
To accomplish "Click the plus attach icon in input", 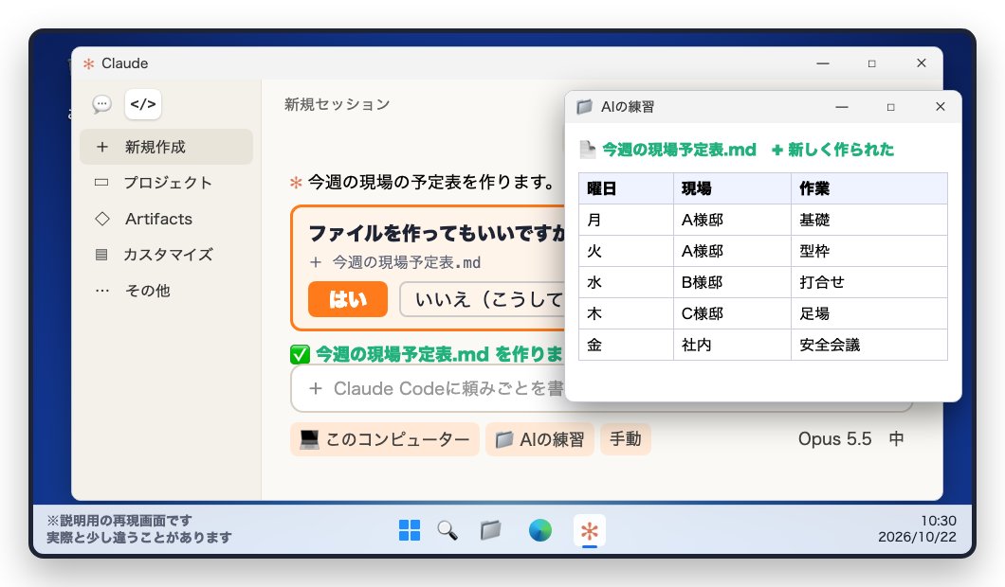I will tap(316, 388).
